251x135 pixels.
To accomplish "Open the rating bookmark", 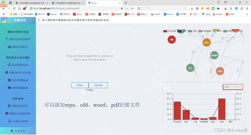I will [x=206, y=14].
